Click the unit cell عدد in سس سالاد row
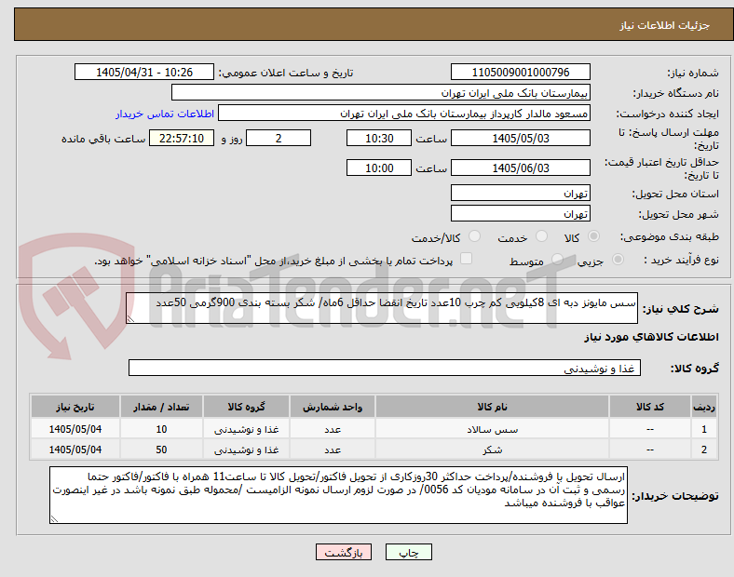Screen dimensions: 734x577 (333, 429)
